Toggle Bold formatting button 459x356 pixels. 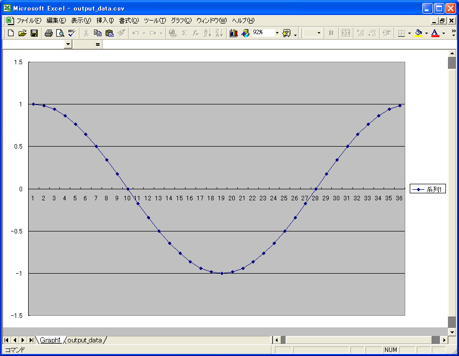tap(331, 33)
